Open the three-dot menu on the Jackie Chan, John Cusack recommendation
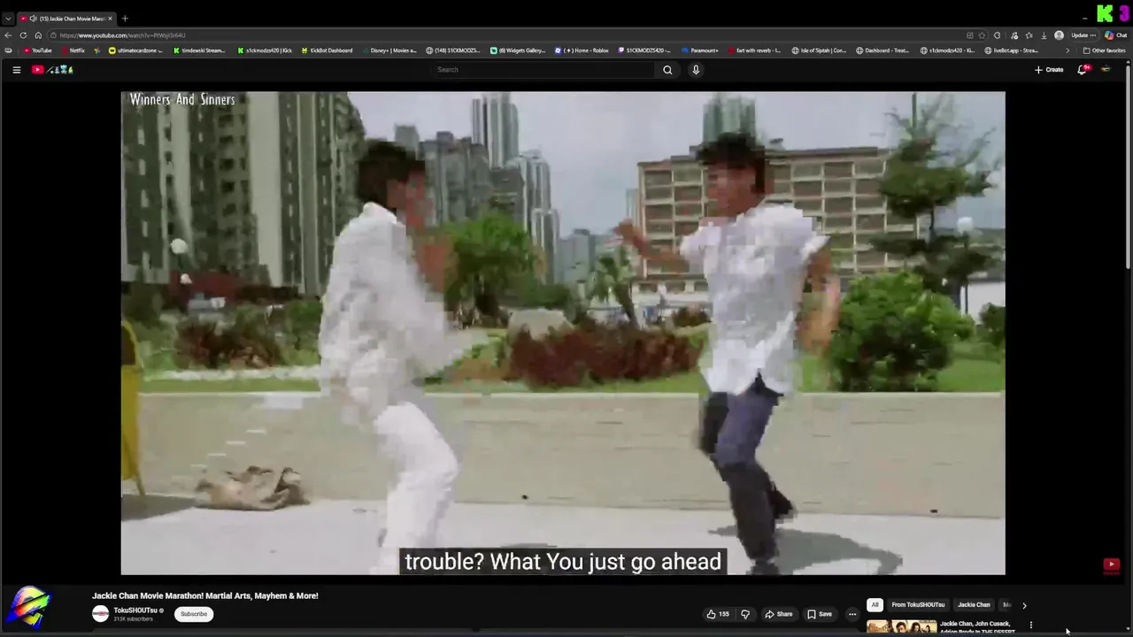The image size is (1133, 637). [x=1030, y=625]
